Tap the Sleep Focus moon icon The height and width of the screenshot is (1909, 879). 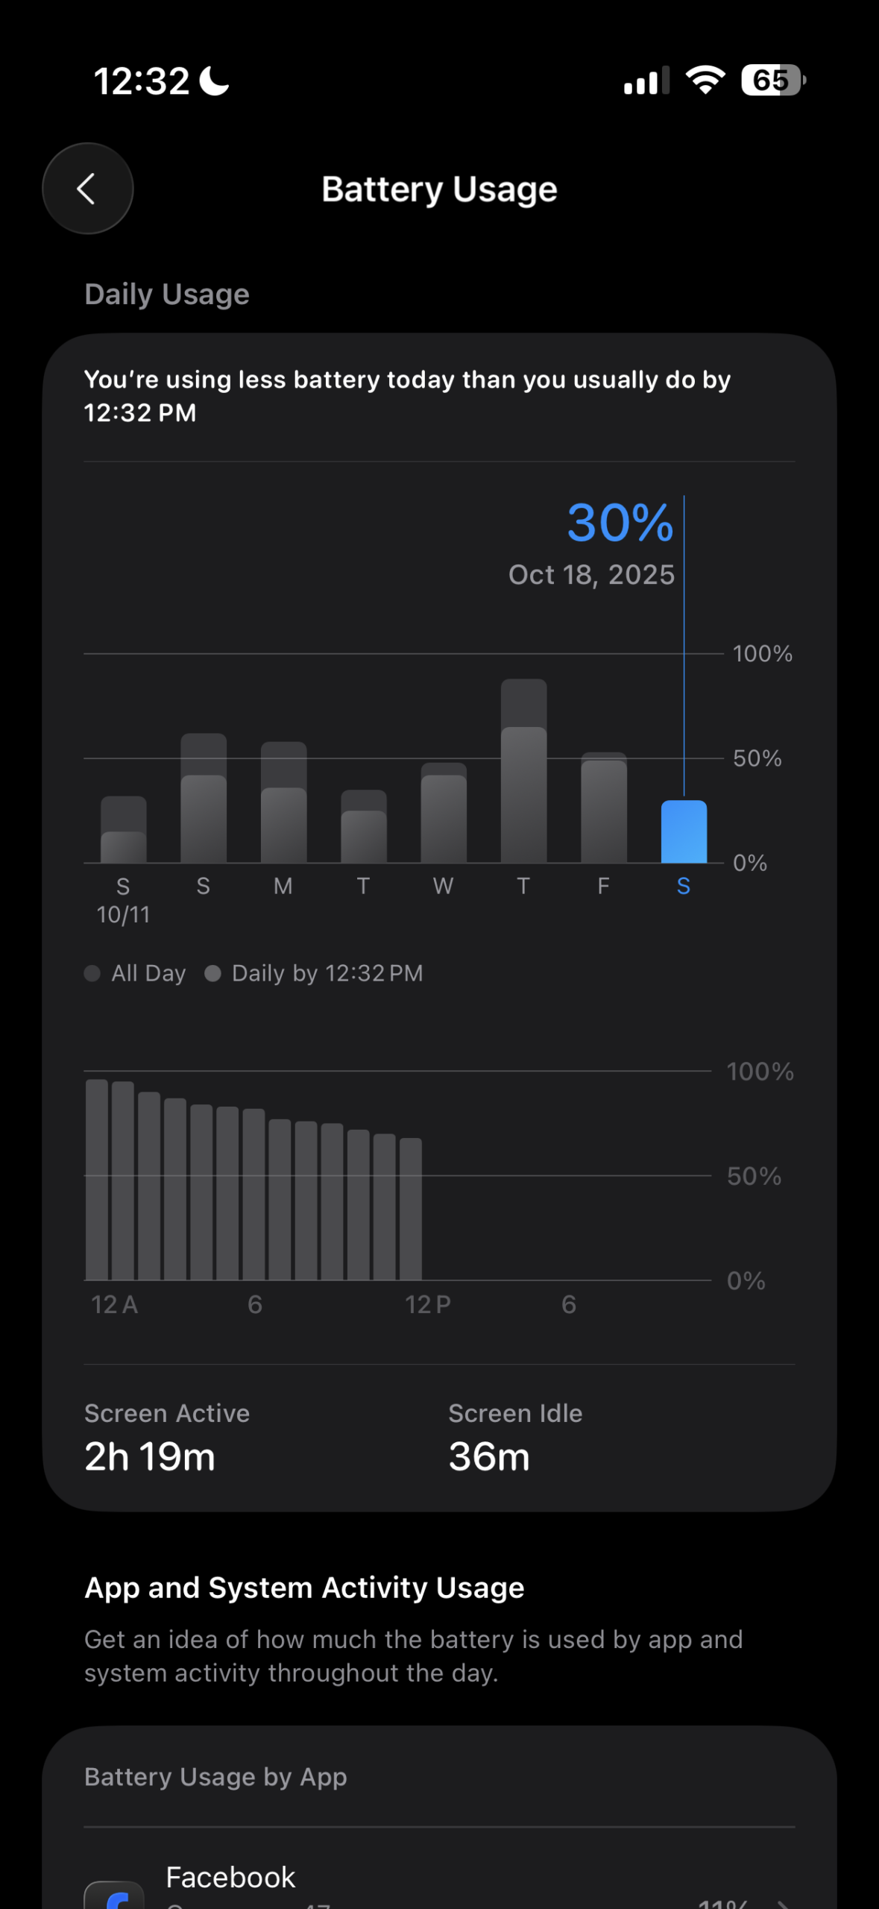[x=215, y=81]
